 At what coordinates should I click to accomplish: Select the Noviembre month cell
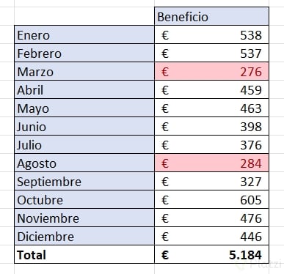(84, 218)
